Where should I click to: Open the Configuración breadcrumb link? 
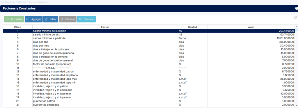[8, 2]
